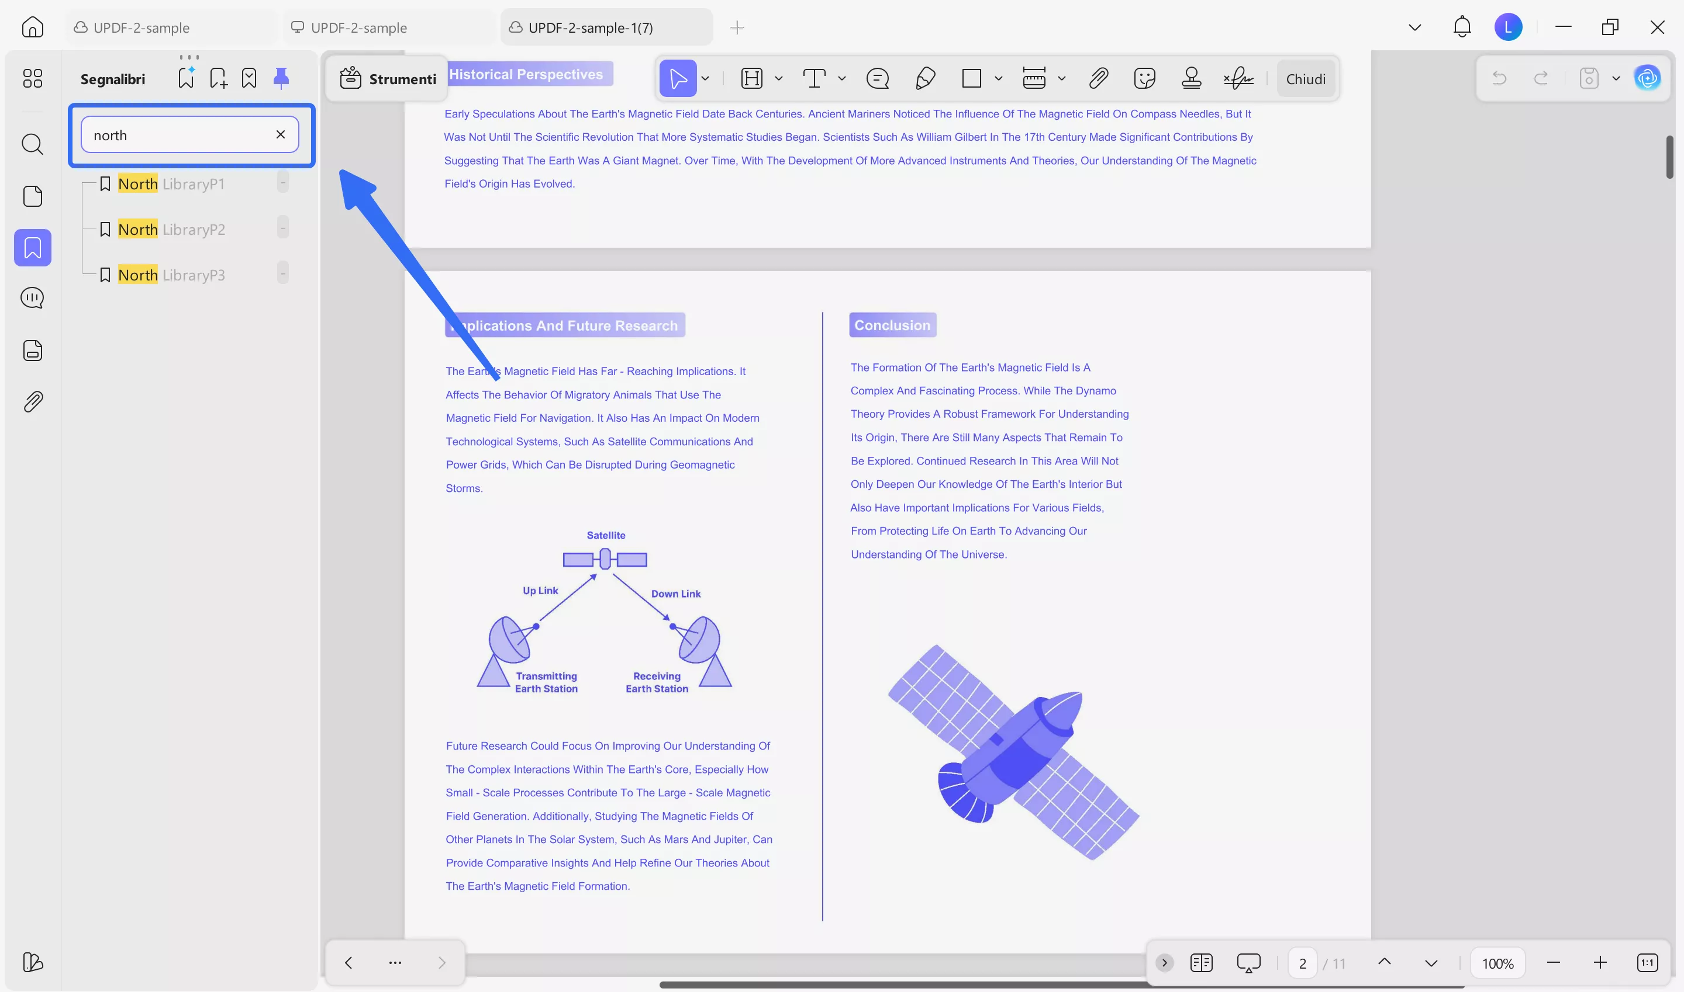Expand the measure tool dropdown

(1062, 78)
